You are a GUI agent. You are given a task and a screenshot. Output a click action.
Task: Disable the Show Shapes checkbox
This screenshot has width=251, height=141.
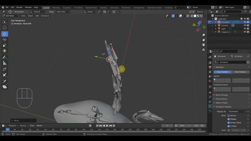(x=229, y=119)
